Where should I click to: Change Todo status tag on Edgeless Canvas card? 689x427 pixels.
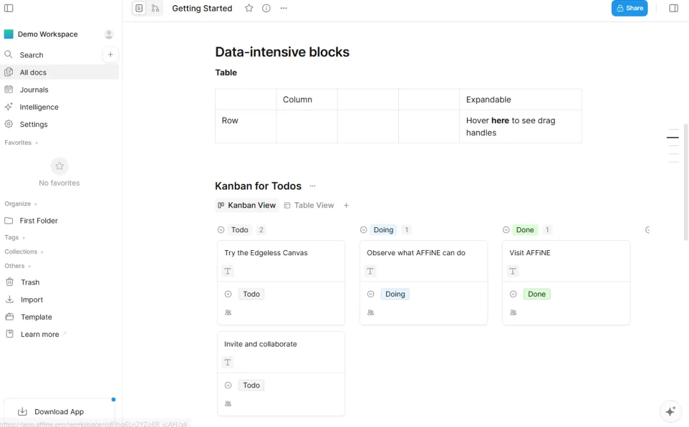point(251,294)
